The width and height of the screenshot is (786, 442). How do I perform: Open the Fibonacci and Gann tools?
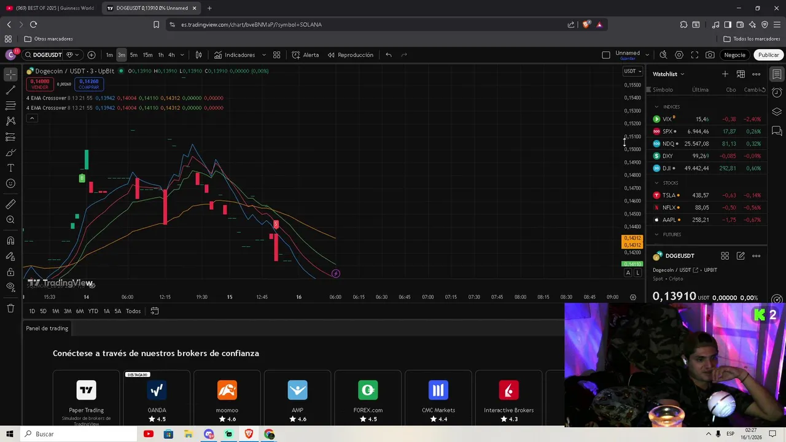coord(11,106)
